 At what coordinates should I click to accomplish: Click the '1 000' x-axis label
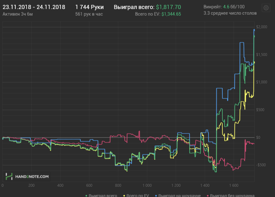point(147,186)
